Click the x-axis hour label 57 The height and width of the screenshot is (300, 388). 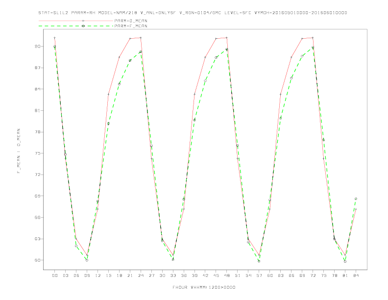coord(259,275)
